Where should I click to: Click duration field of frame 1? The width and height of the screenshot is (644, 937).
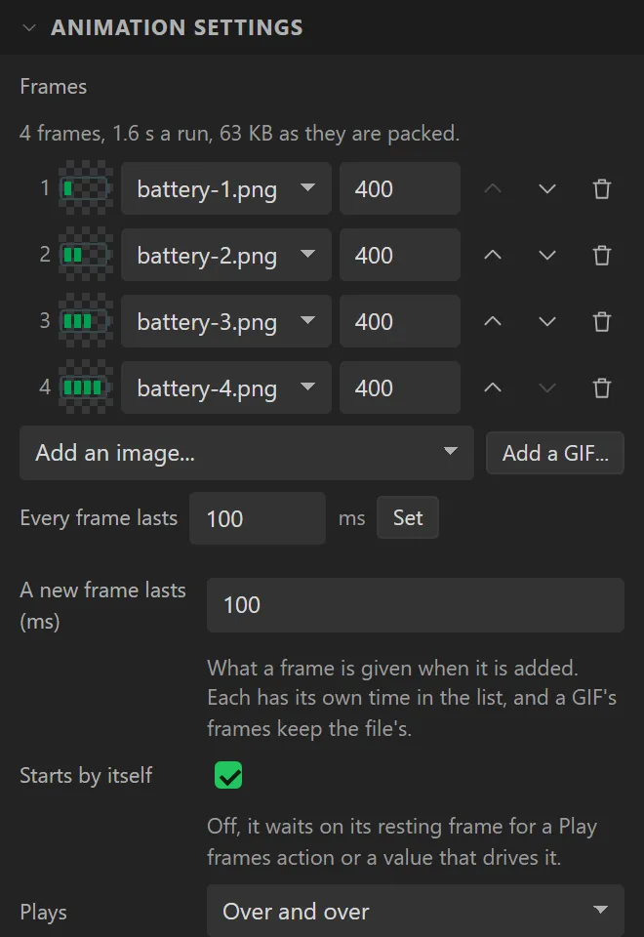click(x=400, y=188)
